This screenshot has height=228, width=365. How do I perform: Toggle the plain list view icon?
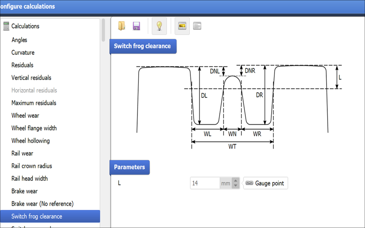[197, 26]
